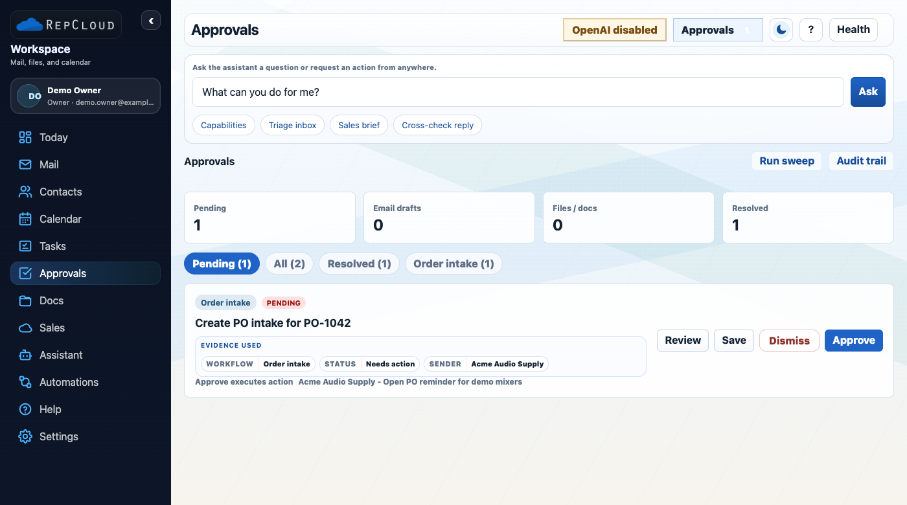Click the Mail envelope icon
The height and width of the screenshot is (505, 907).
(25, 164)
